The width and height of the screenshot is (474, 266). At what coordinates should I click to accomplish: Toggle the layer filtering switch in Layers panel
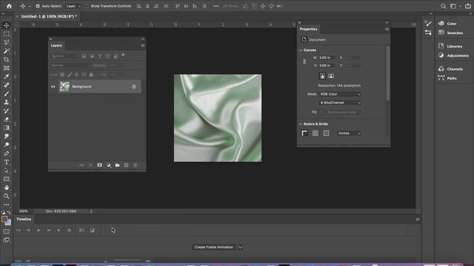(123, 55)
